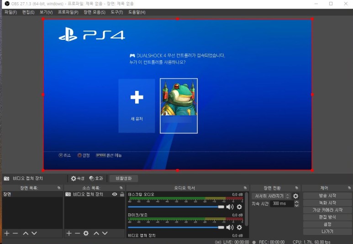Click the 속성 properties gear button

pyautogui.click(x=78, y=179)
